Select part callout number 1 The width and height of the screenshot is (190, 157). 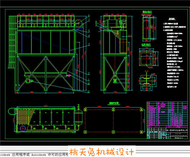click(89, 80)
